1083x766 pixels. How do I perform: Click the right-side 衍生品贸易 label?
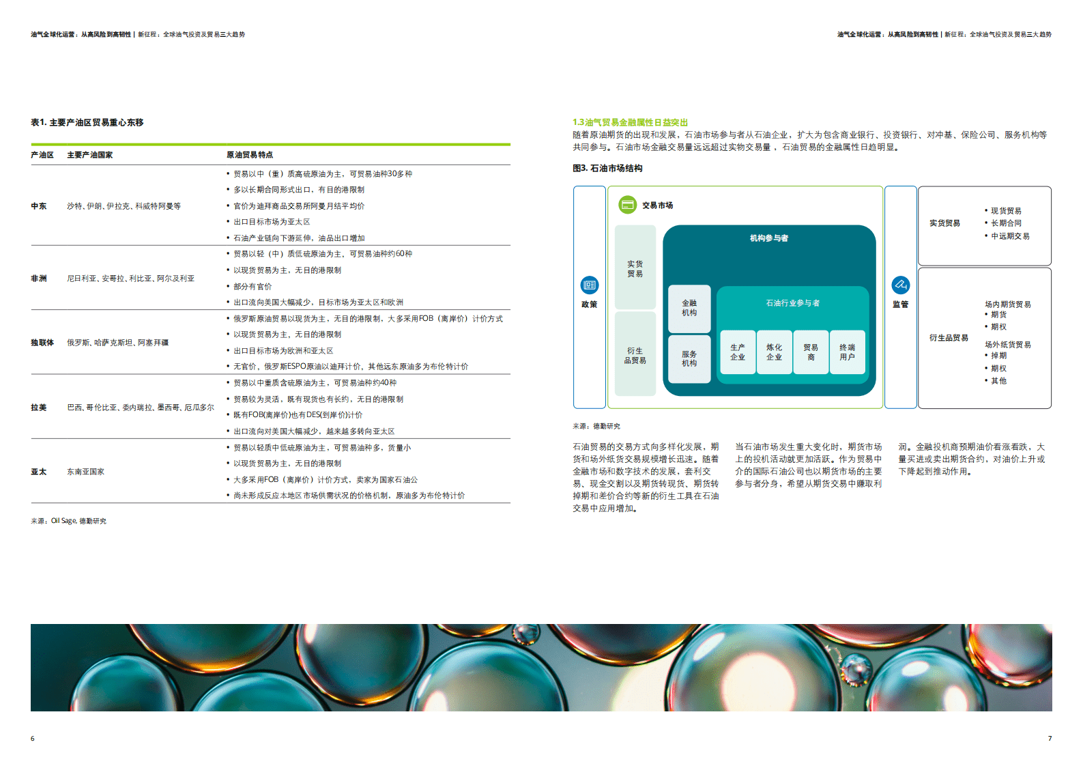[949, 338]
